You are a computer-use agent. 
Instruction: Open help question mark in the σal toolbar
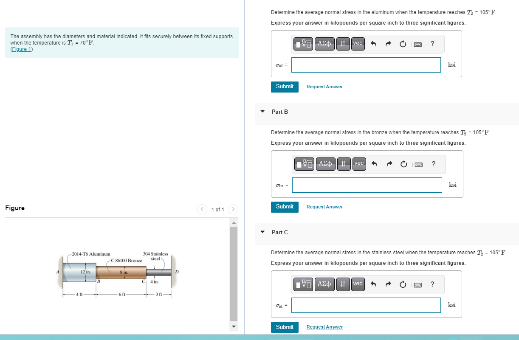point(432,44)
